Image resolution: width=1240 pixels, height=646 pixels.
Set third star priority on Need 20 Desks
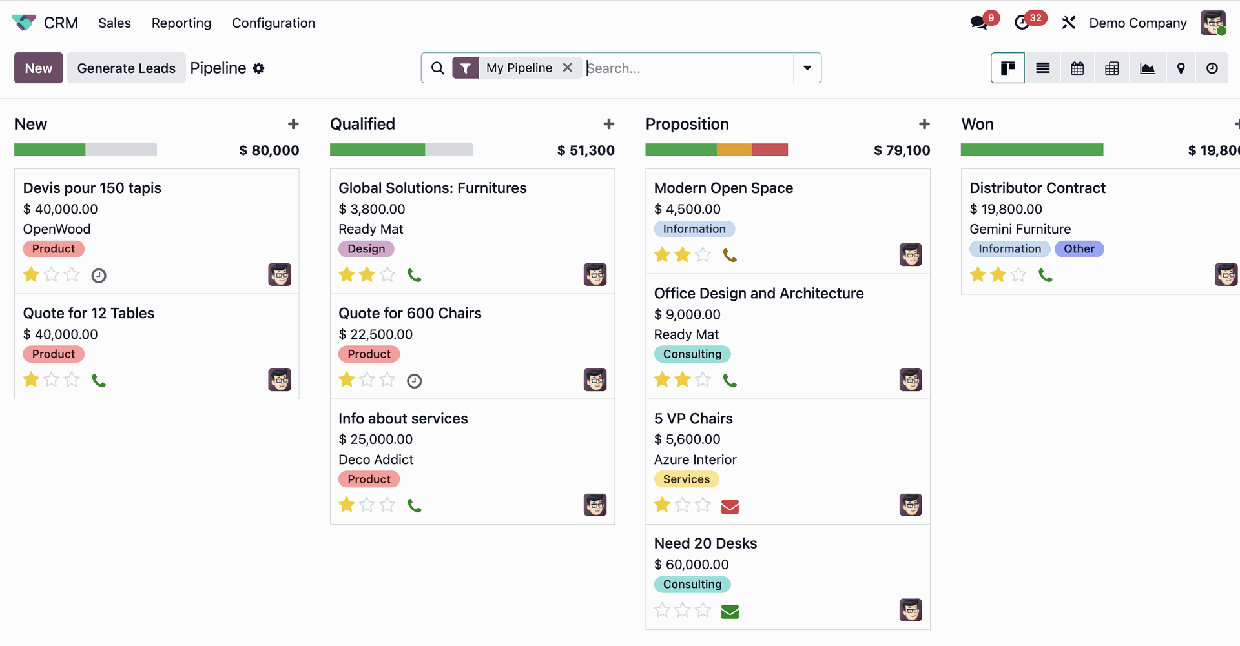703,610
